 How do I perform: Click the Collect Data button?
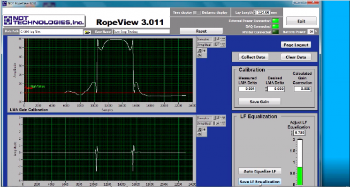(254, 57)
